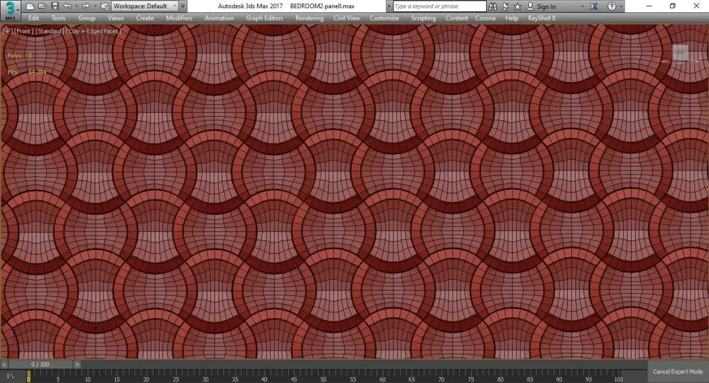Open the Quick Access Toolbar customize arrow
This screenshot has height=383, width=709.
pos(183,6)
